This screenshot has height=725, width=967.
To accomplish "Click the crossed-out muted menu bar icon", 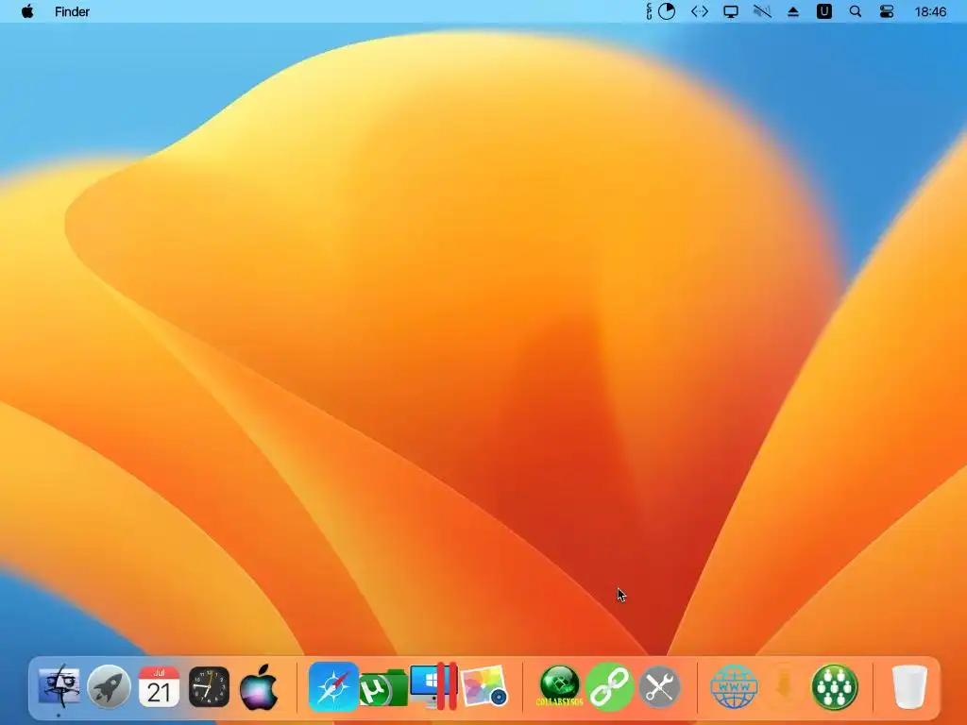I will click(762, 11).
